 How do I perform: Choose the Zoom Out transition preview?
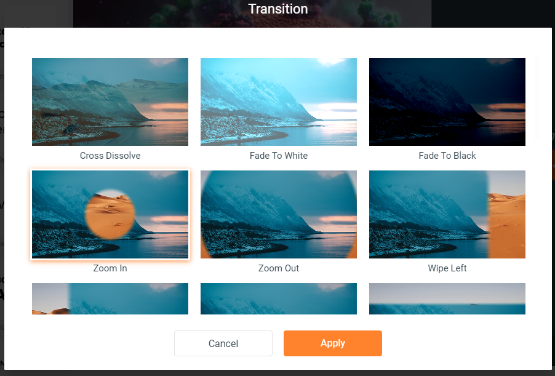pyautogui.click(x=279, y=214)
